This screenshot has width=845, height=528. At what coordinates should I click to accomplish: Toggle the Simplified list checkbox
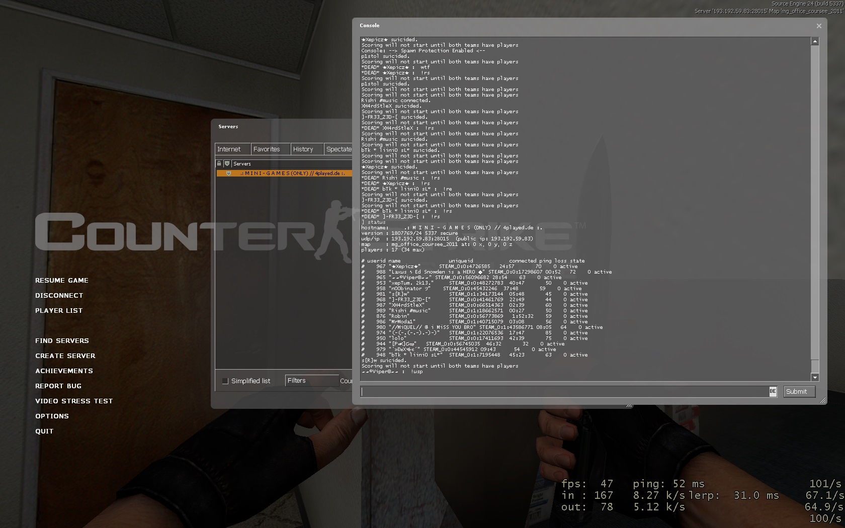(x=225, y=381)
